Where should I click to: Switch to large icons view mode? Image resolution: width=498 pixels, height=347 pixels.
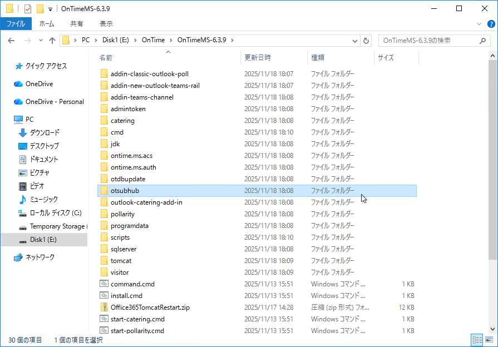click(489, 340)
